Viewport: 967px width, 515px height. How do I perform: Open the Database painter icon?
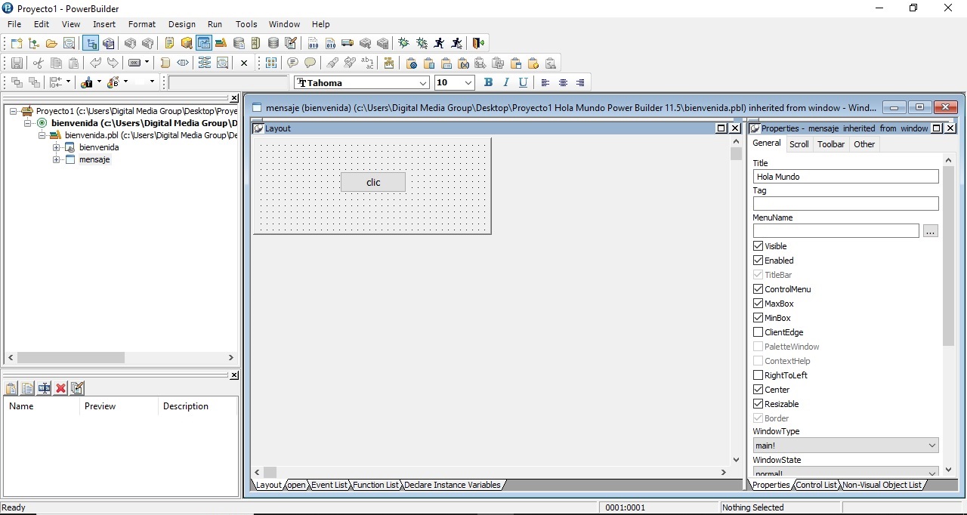tap(273, 43)
